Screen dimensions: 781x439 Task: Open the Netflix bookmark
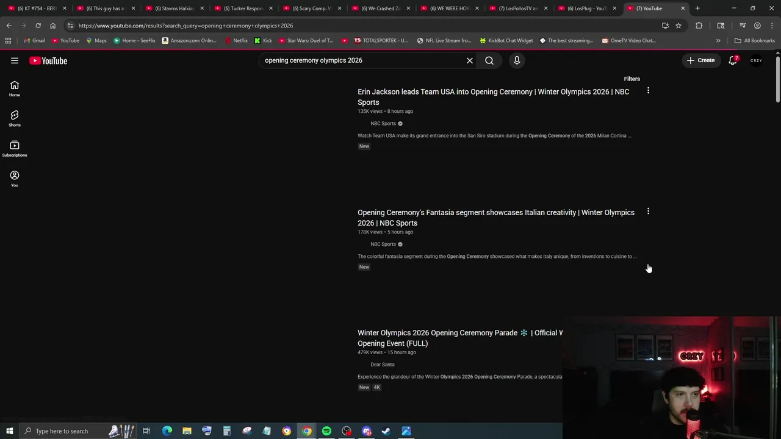click(236, 40)
